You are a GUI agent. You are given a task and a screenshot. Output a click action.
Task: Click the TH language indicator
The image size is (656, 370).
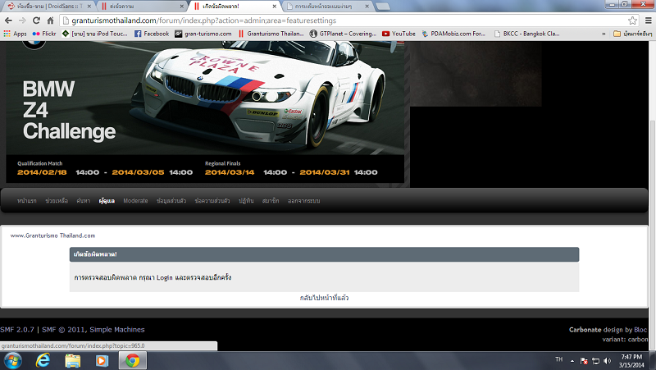point(559,359)
